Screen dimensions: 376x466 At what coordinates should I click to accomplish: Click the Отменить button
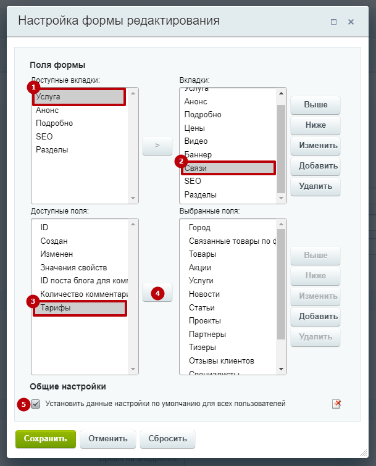click(108, 439)
